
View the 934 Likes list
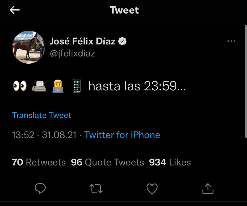[x=170, y=162]
